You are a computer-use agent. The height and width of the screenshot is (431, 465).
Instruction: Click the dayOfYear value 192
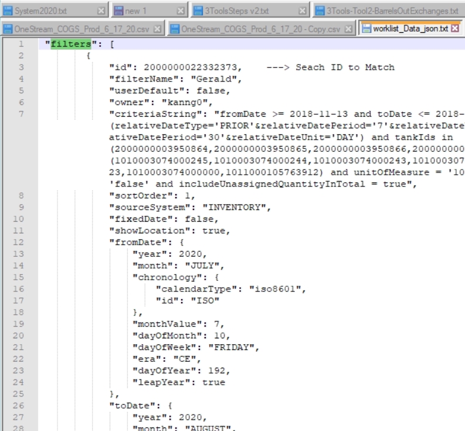coord(217,371)
